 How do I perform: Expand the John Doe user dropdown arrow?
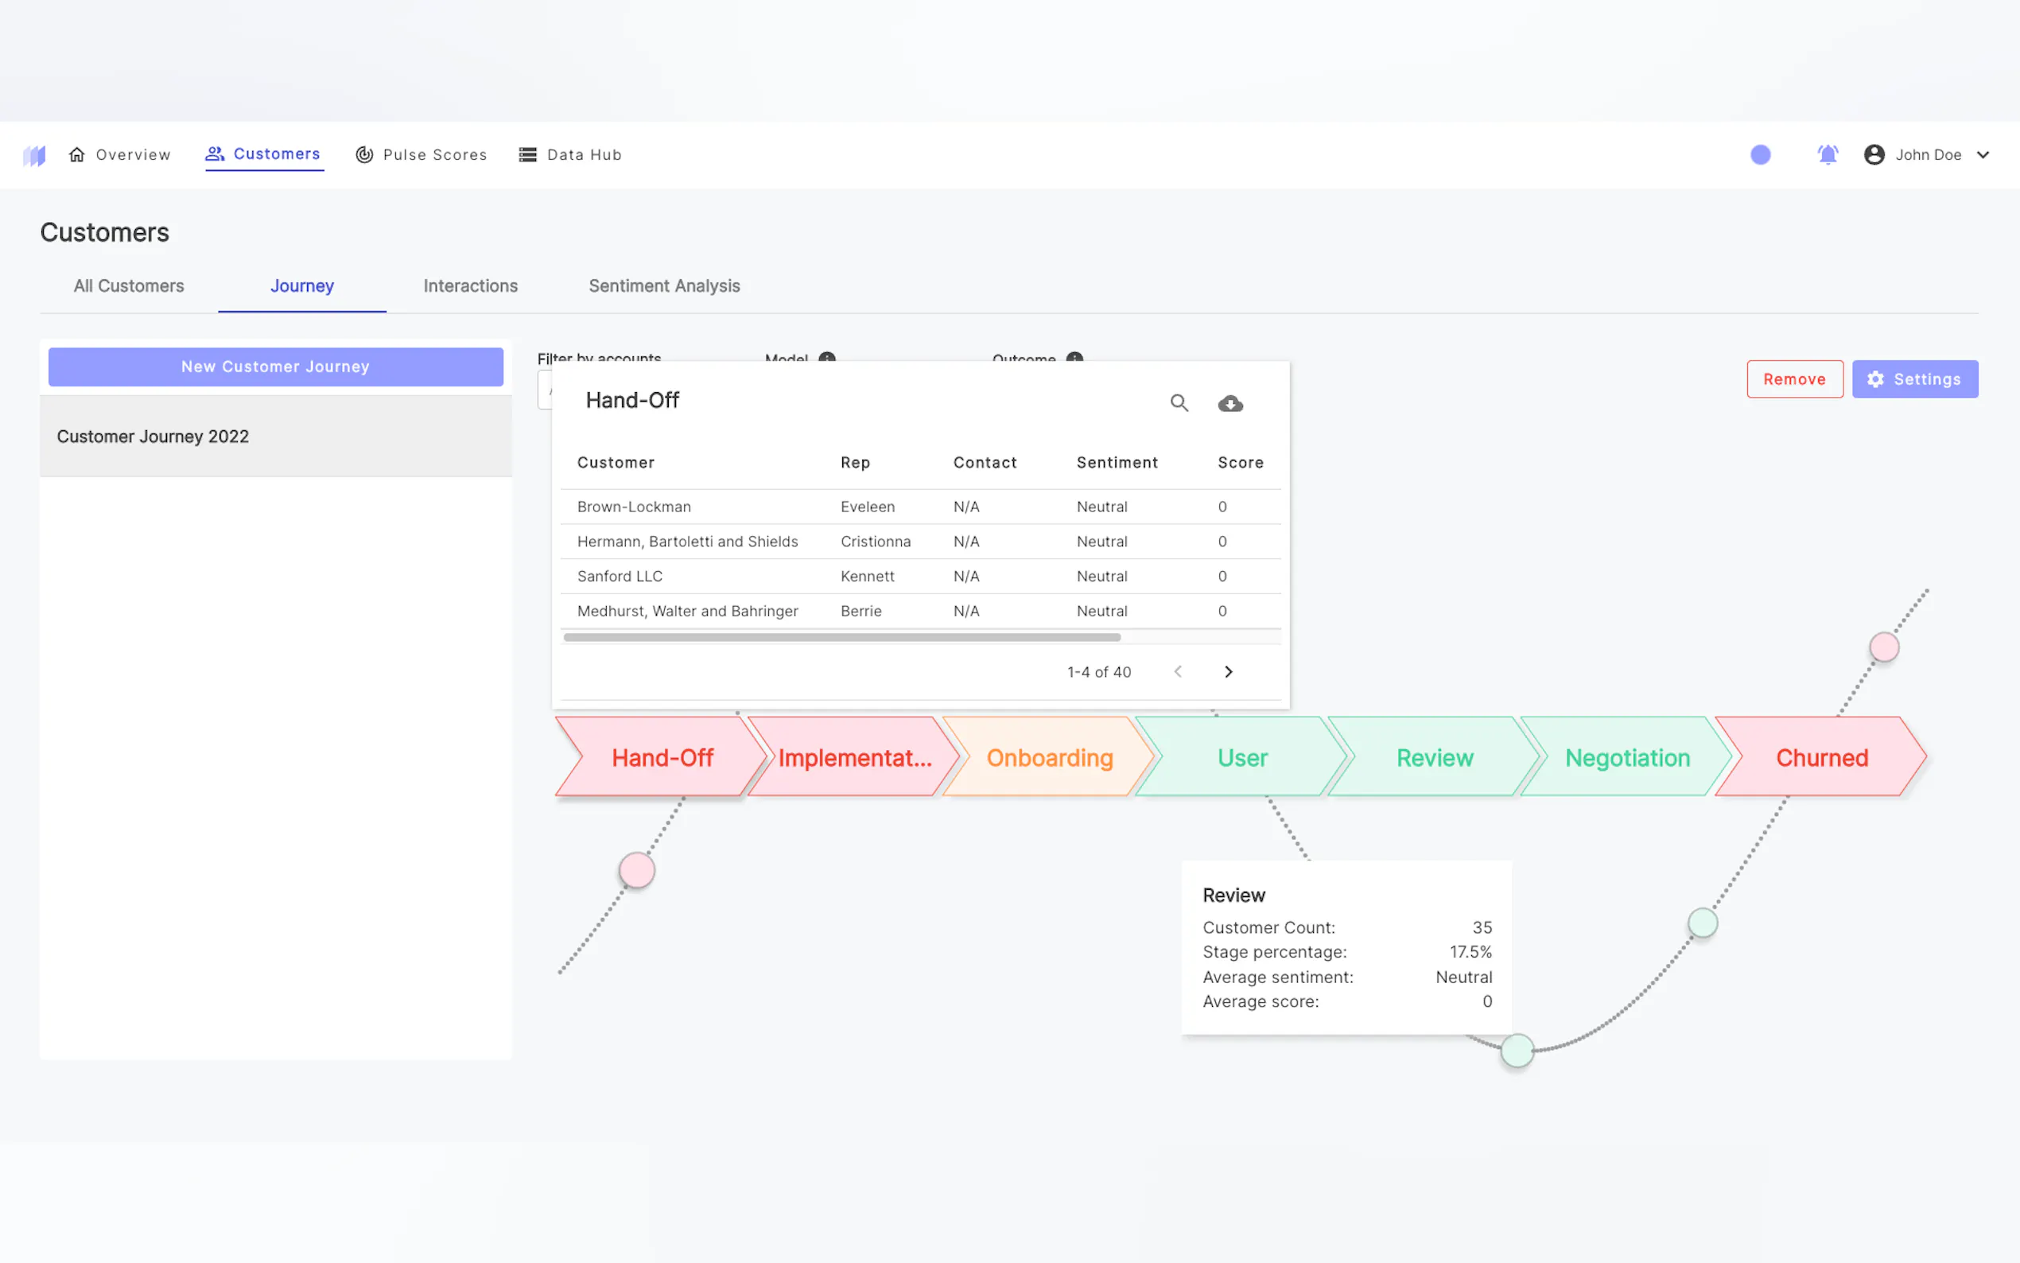1983,154
